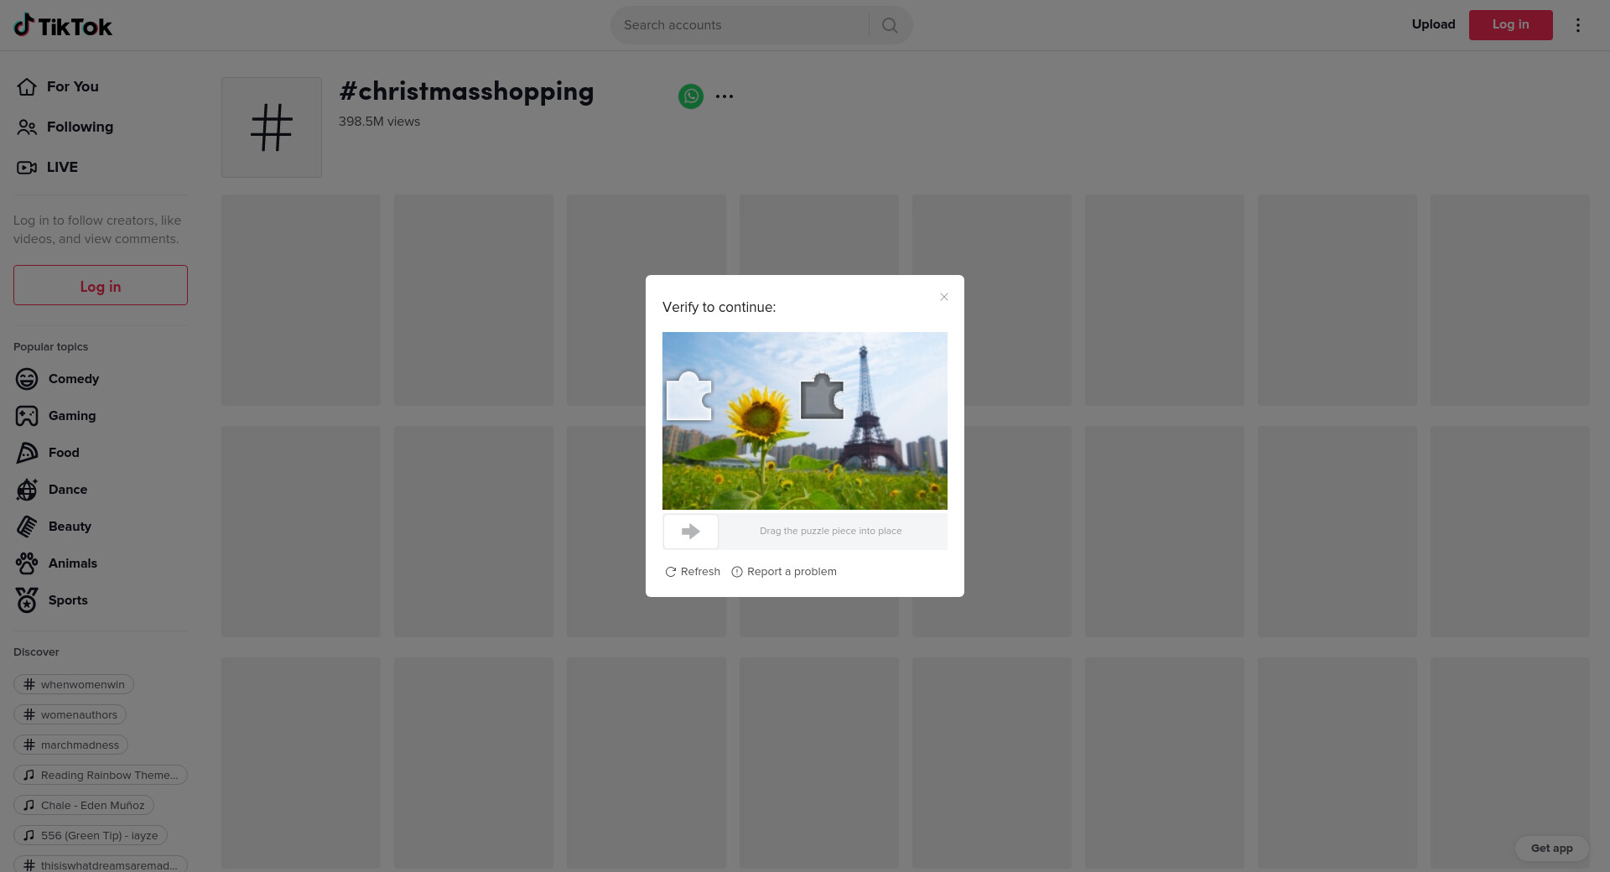Open the Following feed
The width and height of the screenshot is (1610, 872).
(80, 127)
